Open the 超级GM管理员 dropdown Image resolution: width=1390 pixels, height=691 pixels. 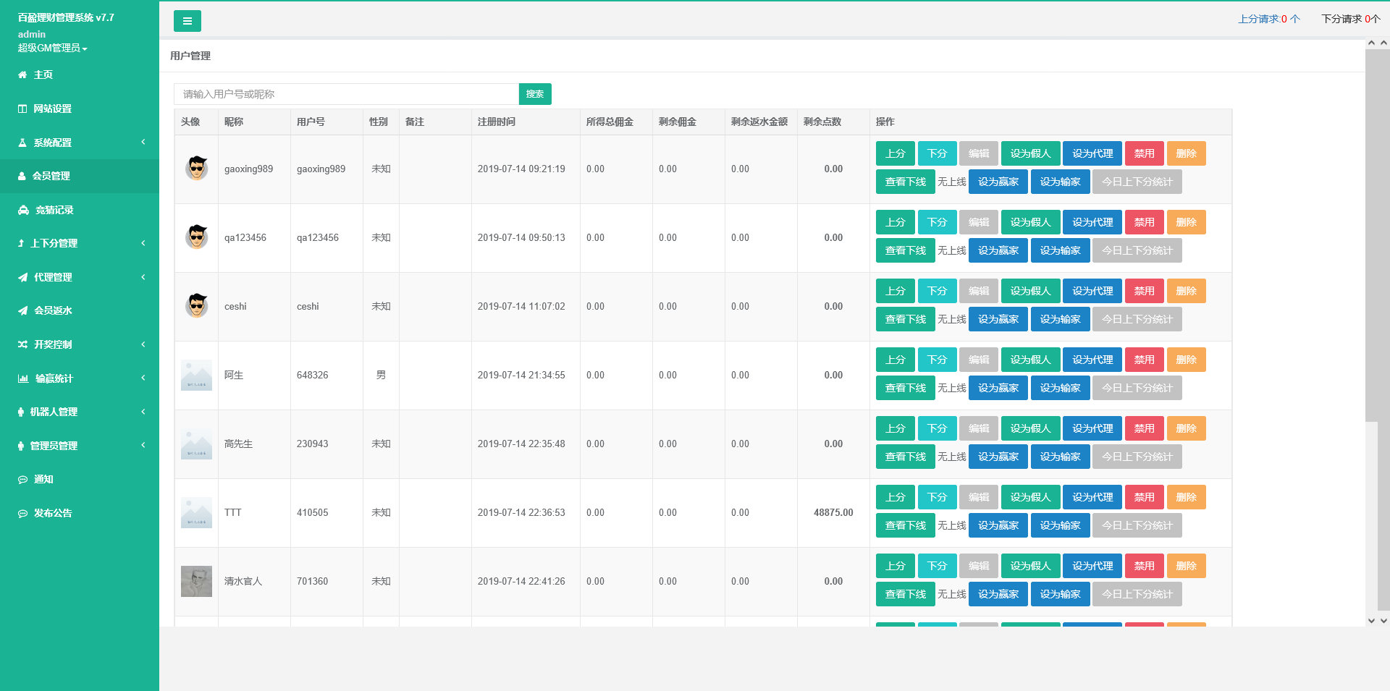[x=52, y=48]
